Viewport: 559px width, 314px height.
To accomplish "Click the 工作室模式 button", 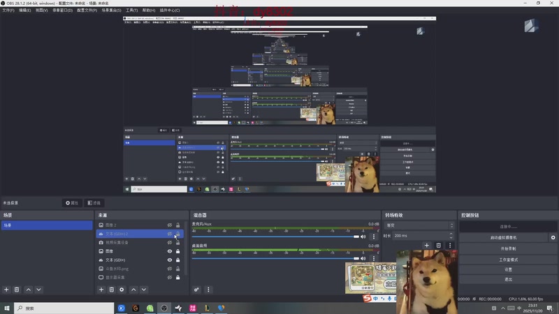I will (x=508, y=260).
